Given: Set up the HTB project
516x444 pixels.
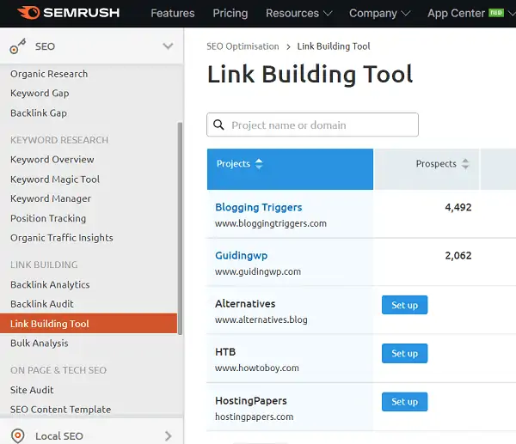Looking at the screenshot, I should 404,353.
